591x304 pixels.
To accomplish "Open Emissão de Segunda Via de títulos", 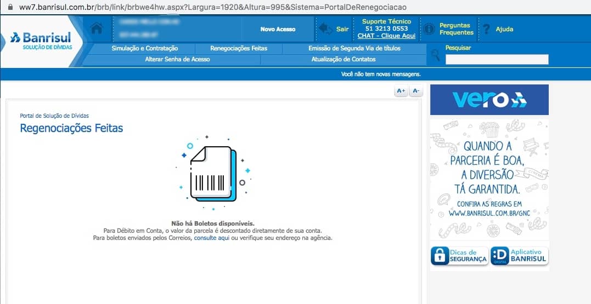I will click(354, 49).
